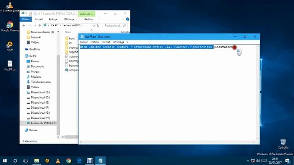Select the Net FR.txt desktop file
294x165 pixels.
coord(10,65)
